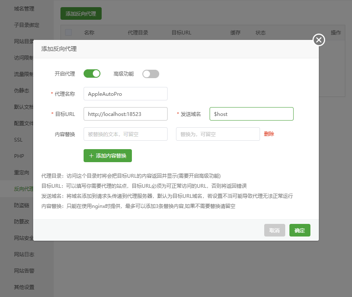Click the 发送域名 help text line
This screenshot has height=297, width=352.
[167, 196]
